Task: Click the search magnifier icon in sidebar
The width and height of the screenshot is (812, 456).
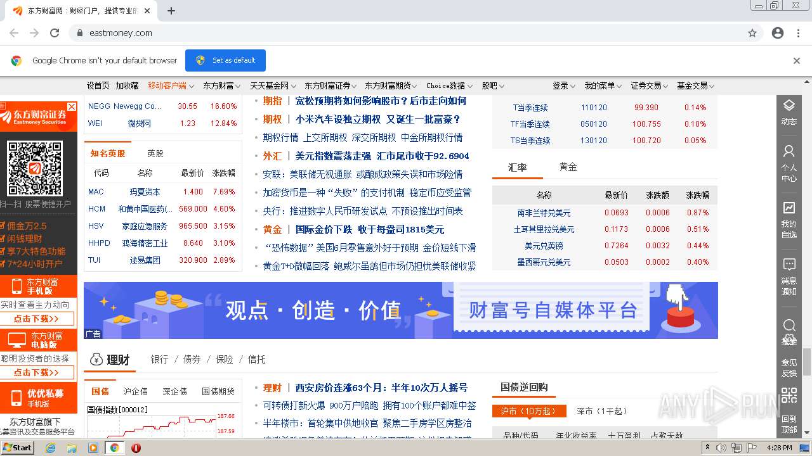Action: (789, 326)
